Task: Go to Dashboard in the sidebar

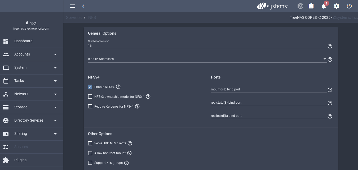Action: 23,41
